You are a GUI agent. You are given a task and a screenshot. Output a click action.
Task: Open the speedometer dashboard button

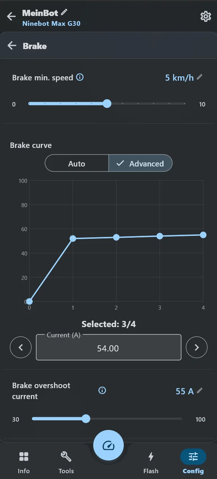(x=108, y=445)
